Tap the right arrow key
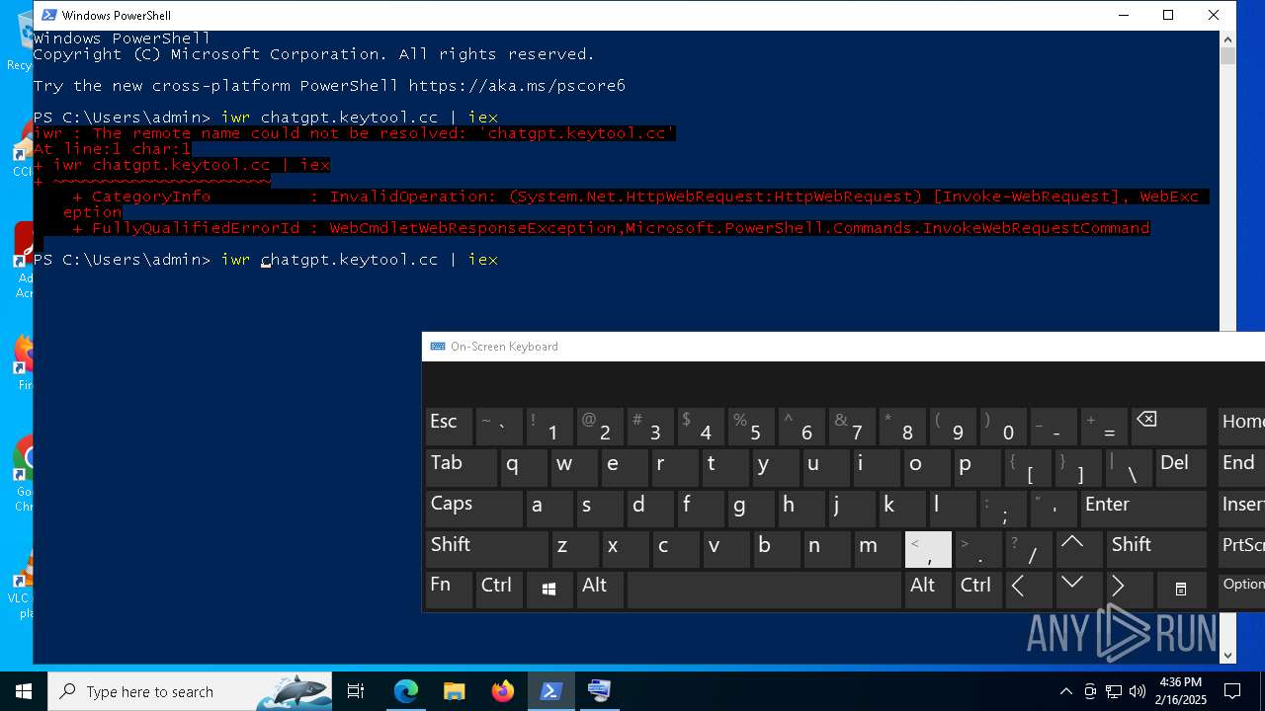This screenshot has height=711, width=1265. point(1129,589)
